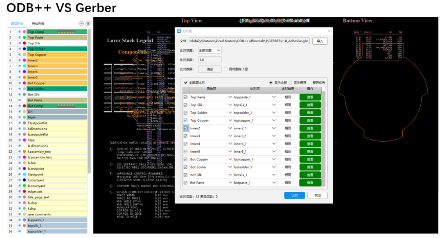Click the 比对层 column header
Viewport: 442px width, 238px height.
(255, 89)
